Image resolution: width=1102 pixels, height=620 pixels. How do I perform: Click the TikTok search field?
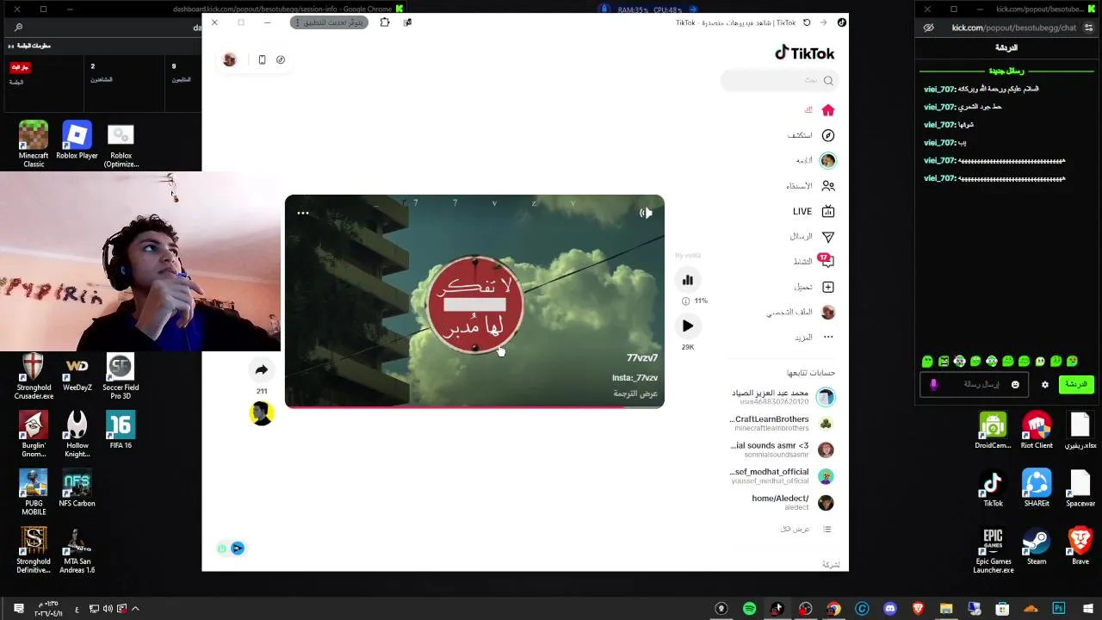tap(779, 80)
